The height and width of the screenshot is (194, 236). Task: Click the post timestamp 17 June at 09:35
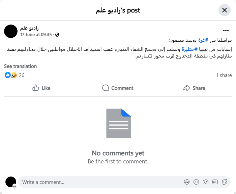pyautogui.click(x=36, y=35)
